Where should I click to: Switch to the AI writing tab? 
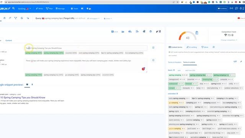tap(192, 47)
